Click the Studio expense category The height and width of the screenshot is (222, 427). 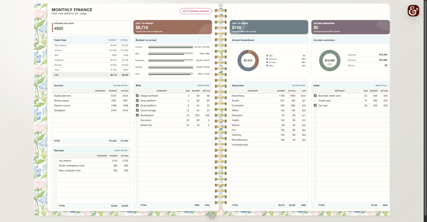click(x=235, y=101)
